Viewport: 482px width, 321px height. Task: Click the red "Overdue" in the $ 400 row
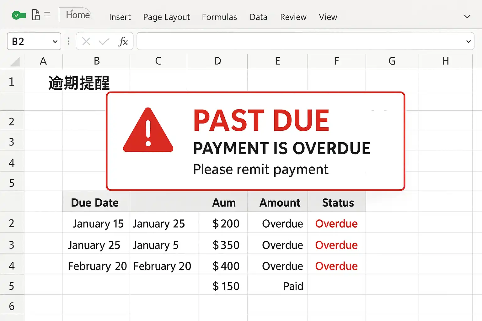336,266
